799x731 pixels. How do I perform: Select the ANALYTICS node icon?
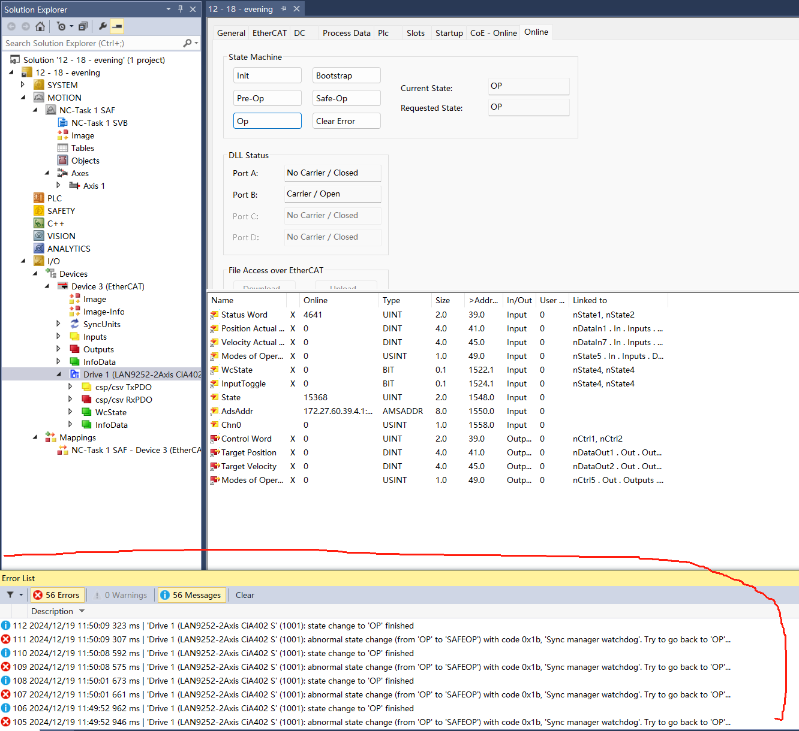click(39, 249)
